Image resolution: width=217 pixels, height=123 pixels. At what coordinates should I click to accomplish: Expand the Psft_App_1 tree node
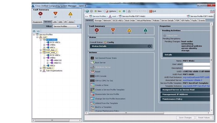pyautogui.click(x=41, y=50)
